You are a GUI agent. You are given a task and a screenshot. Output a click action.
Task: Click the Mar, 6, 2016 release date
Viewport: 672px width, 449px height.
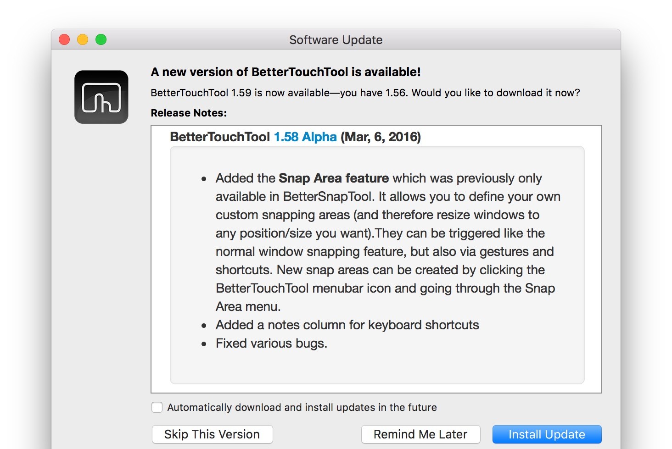381,137
